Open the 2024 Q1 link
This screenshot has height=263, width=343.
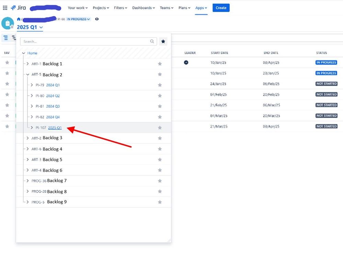tap(53, 85)
